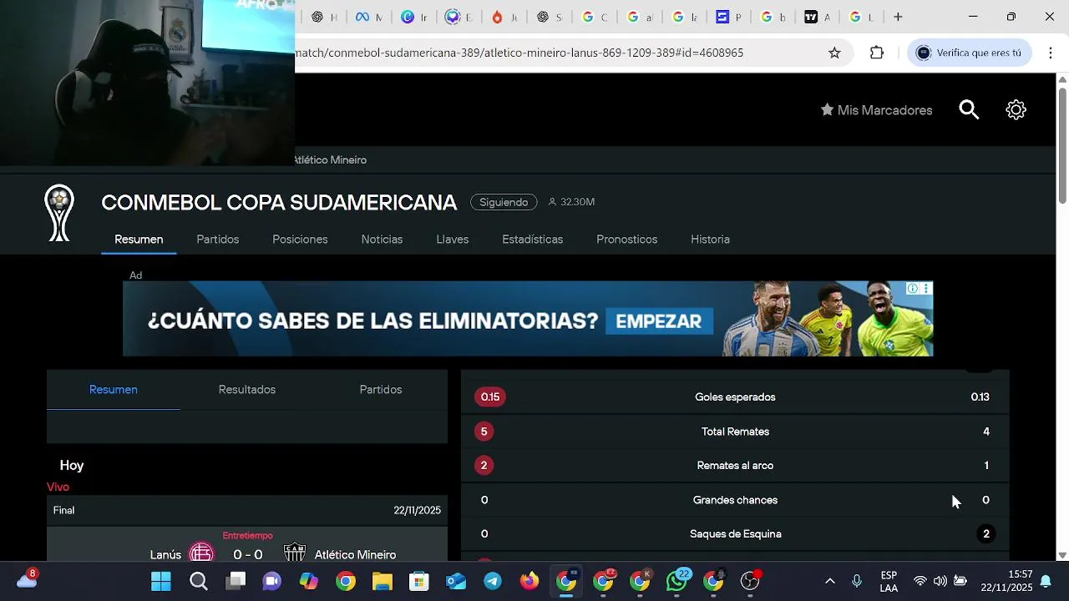This screenshot has width=1069, height=601.
Task: Click the Atlético Mineiro breadcrumb text
Action: pyautogui.click(x=331, y=160)
